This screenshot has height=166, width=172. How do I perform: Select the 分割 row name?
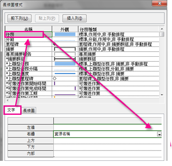coord(28,40)
